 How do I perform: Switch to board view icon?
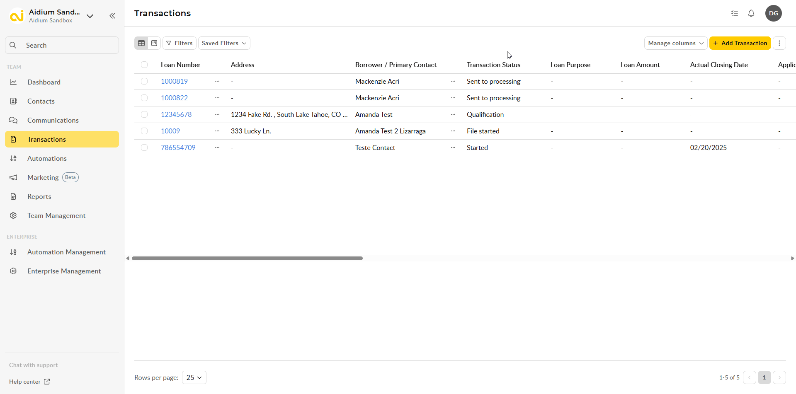[x=154, y=43]
